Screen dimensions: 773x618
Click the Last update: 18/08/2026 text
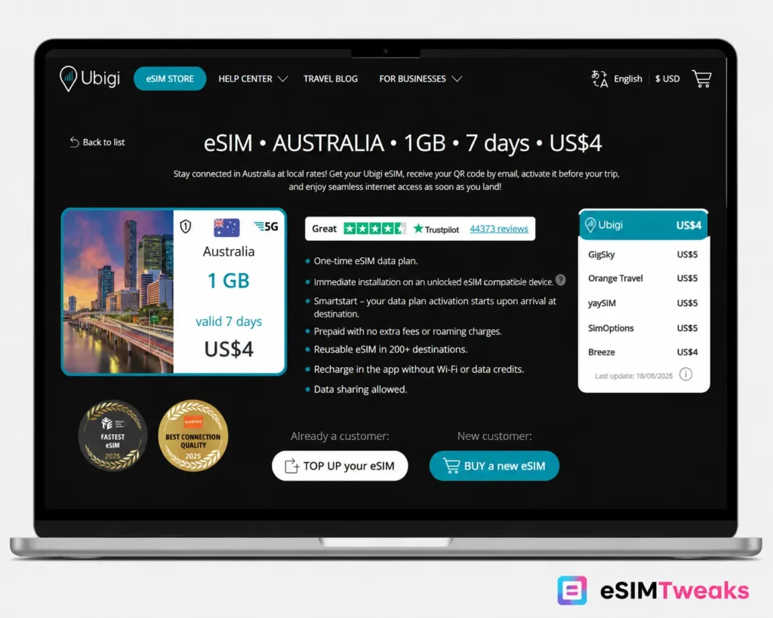[x=633, y=376]
